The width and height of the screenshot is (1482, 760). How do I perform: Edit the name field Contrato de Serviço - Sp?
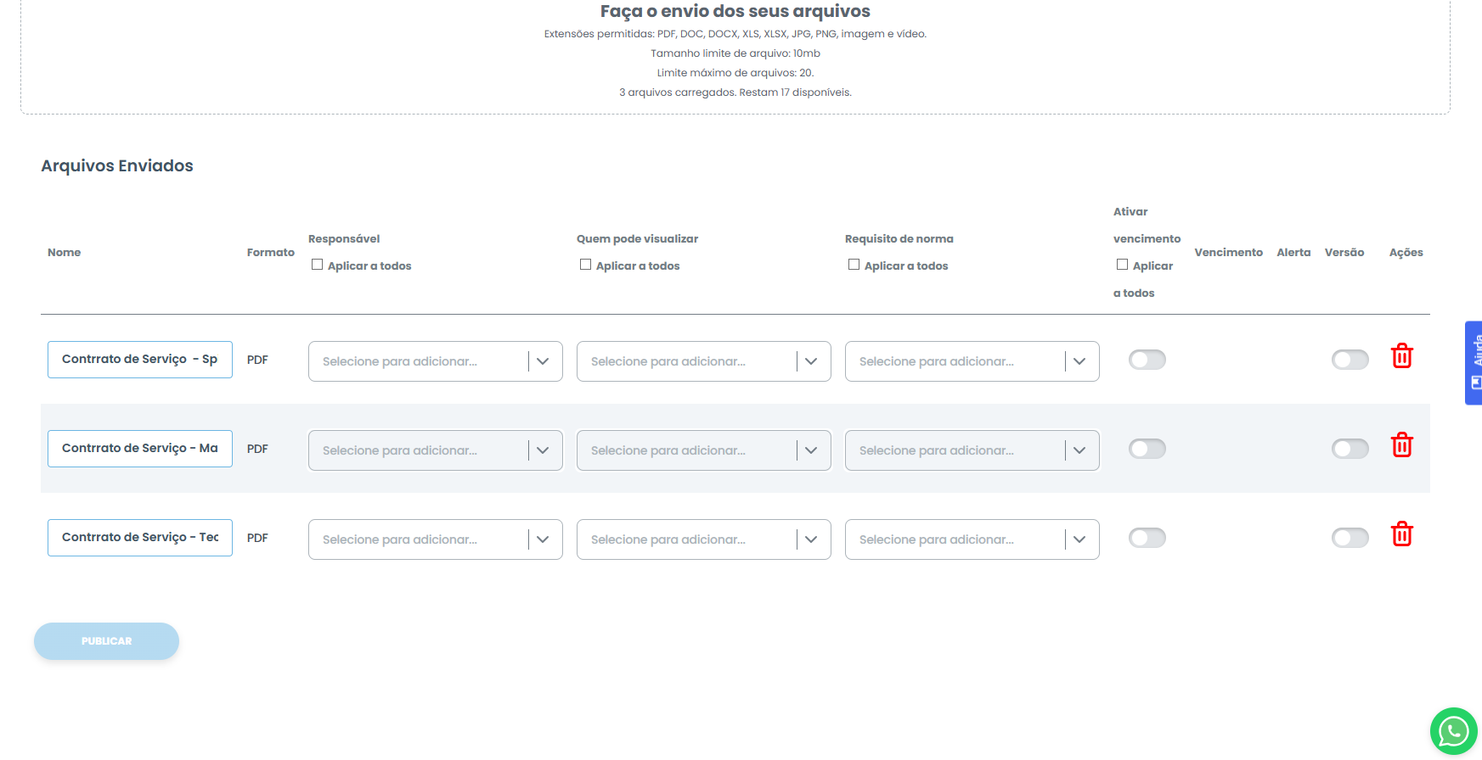[x=139, y=360]
